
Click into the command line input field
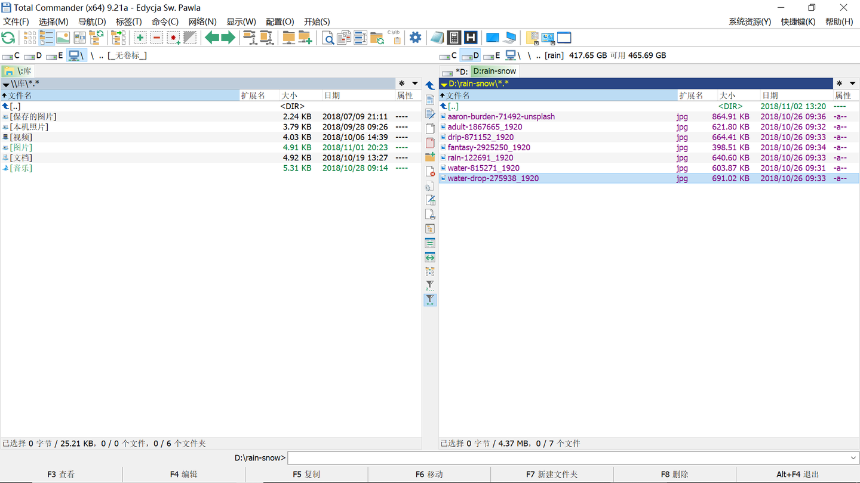[x=567, y=458]
